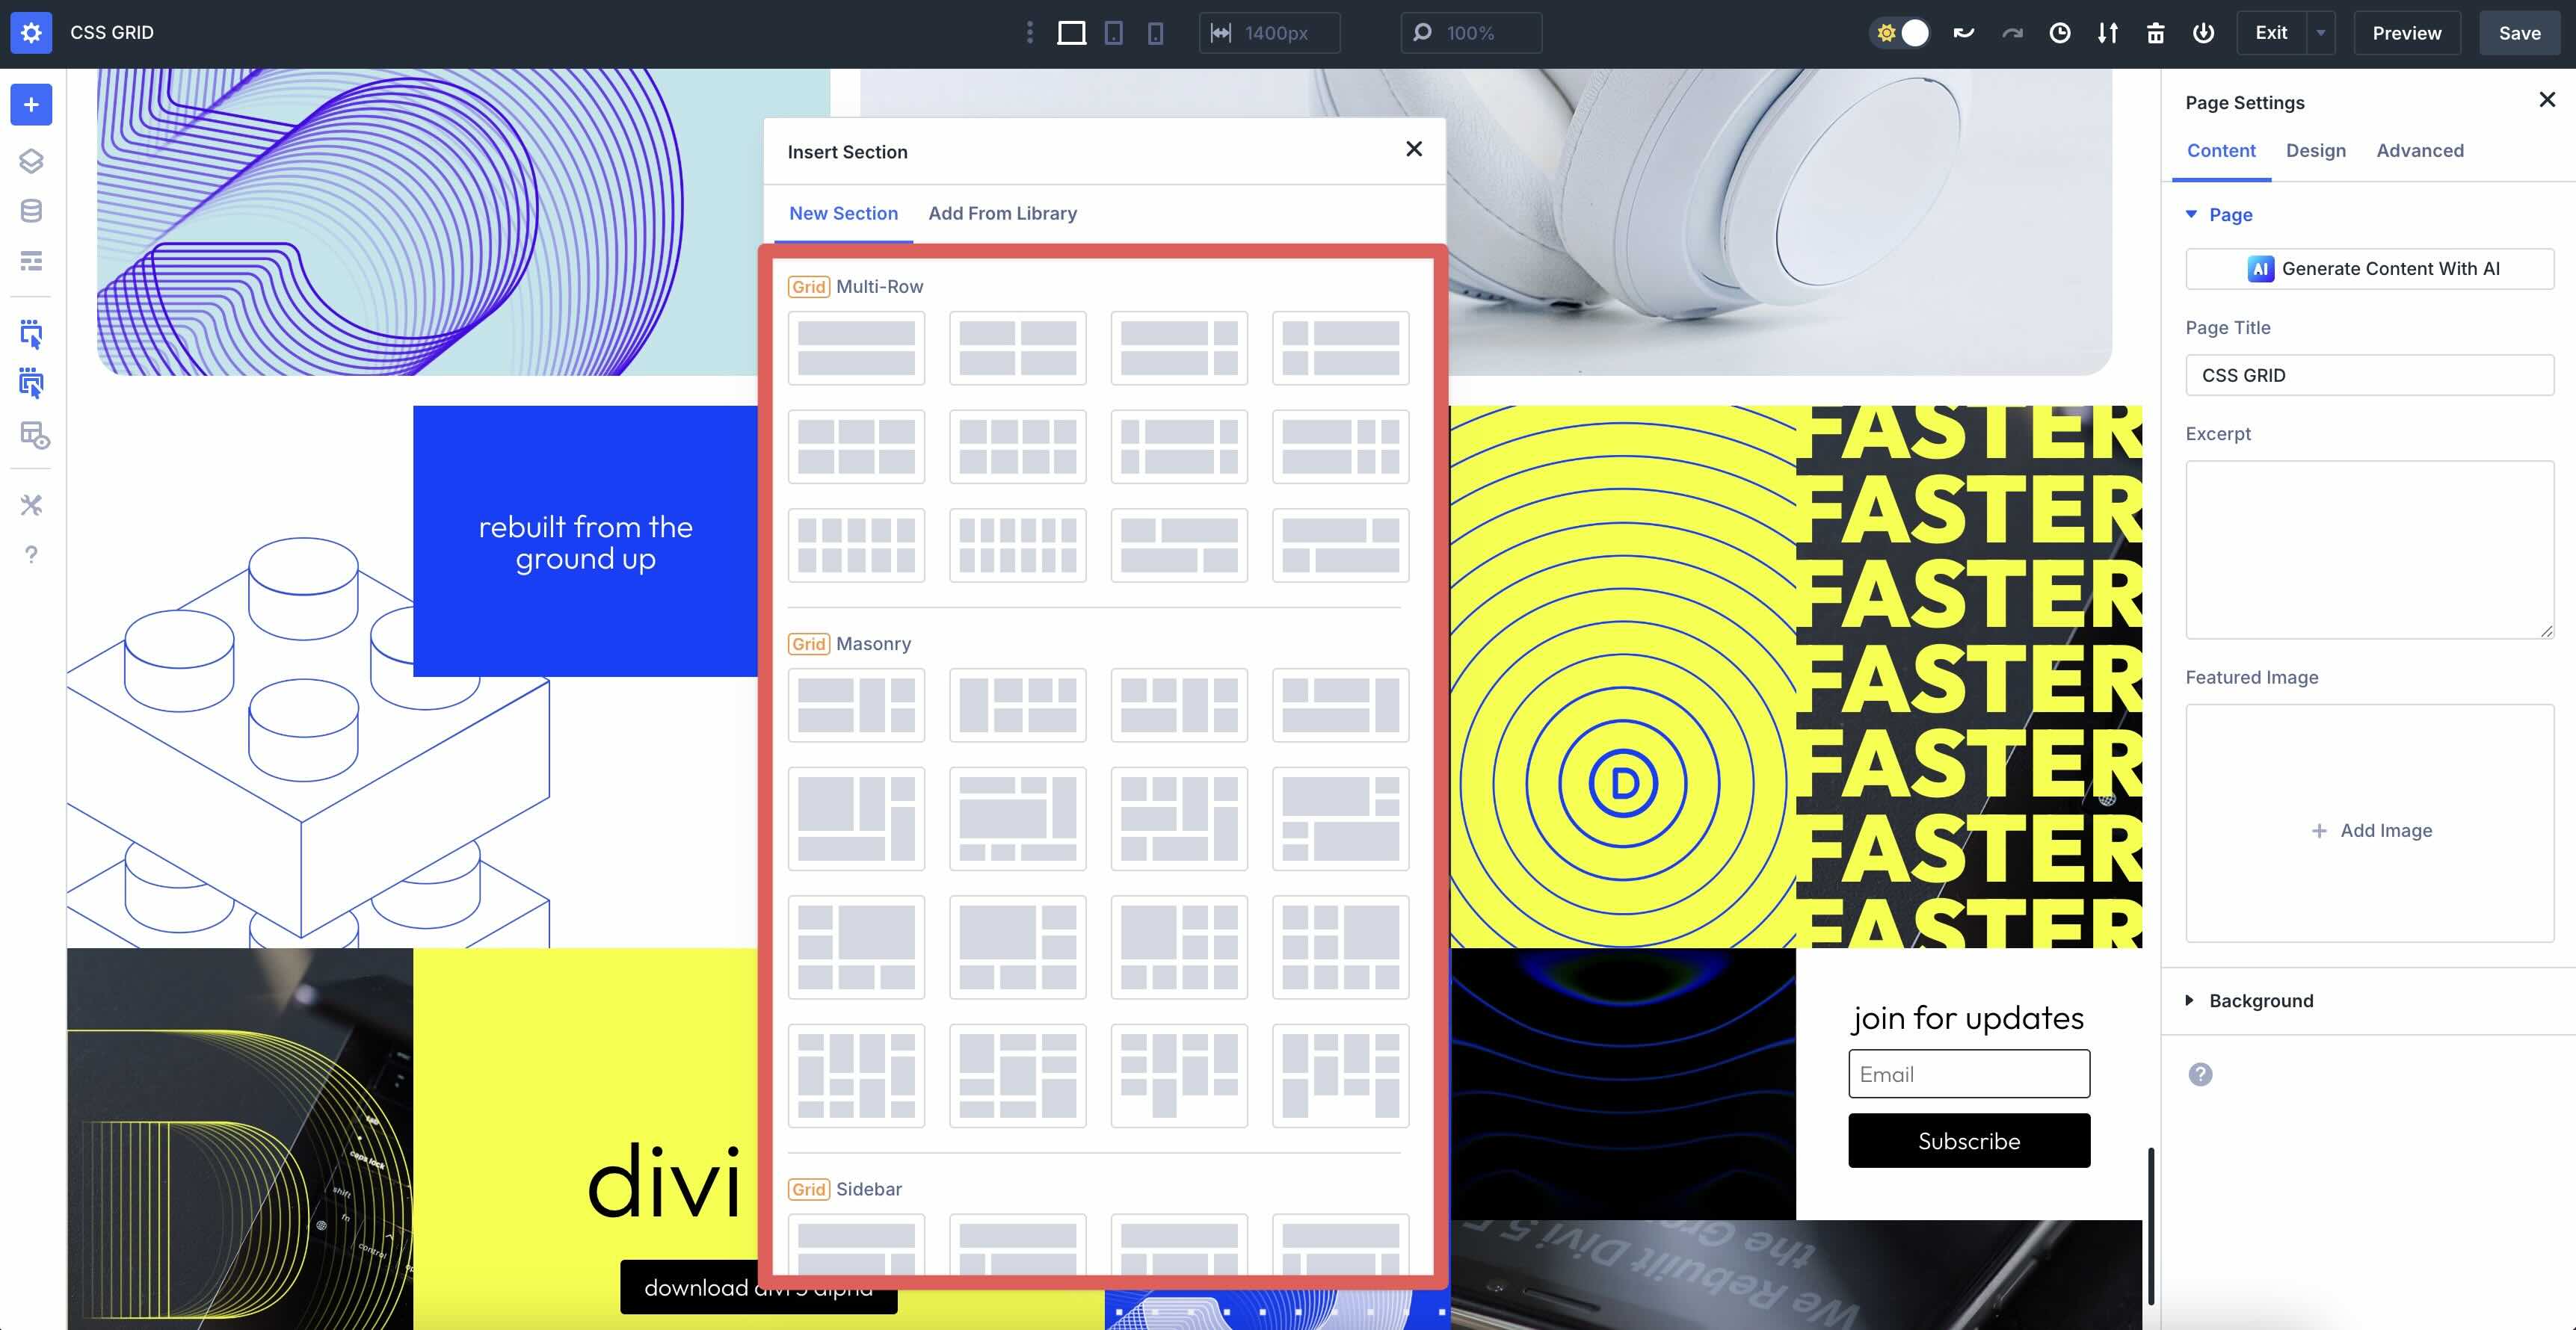Click the Subscribe button
2576x1330 pixels.
[x=1968, y=1140]
